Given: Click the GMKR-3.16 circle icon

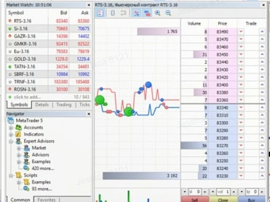Looking at the screenshot, I should (10, 44).
